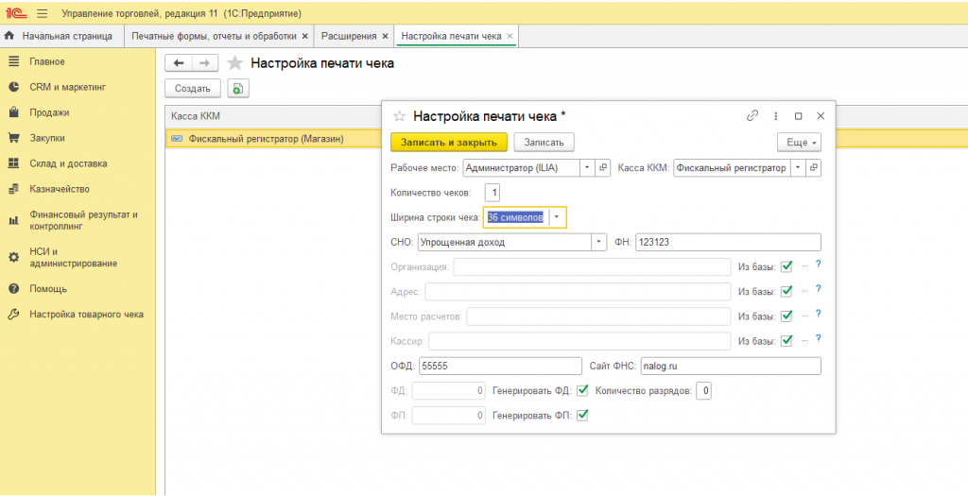Click the Казначейство coins icon
Screen dimensions: 968x496
(x=13, y=189)
